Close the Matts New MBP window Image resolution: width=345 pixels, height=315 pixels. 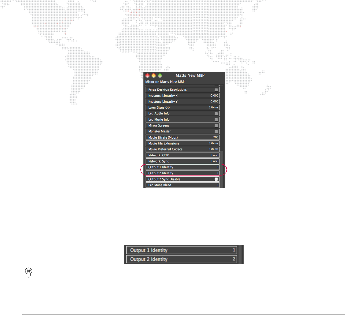[x=147, y=76]
